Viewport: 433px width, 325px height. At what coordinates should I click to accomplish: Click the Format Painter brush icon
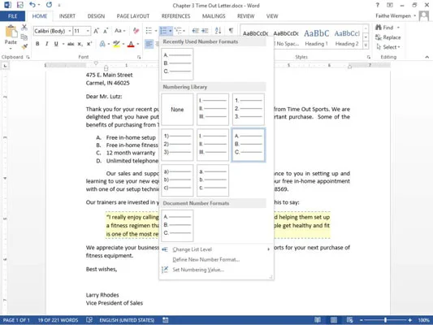pyautogui.click(x=24, y=46)
